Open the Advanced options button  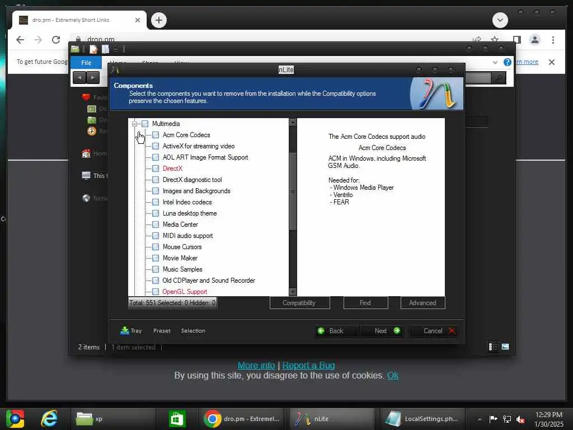tap(423, 303)
